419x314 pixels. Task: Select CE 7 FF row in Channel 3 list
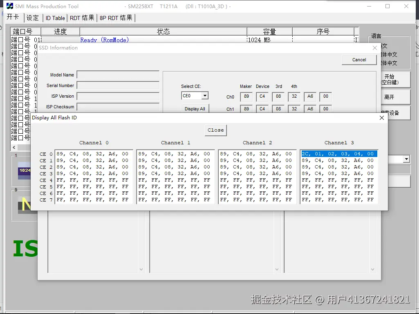339,200
